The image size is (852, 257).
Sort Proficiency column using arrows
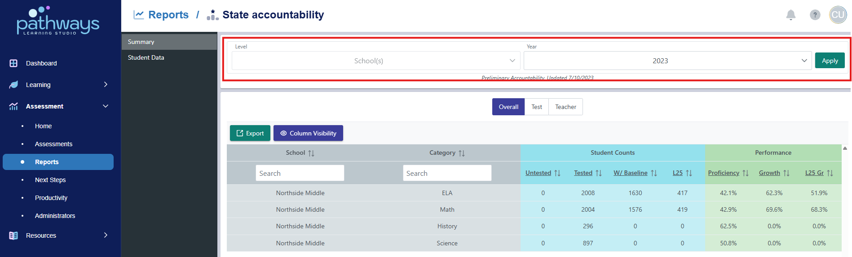(x=746, y=173)
